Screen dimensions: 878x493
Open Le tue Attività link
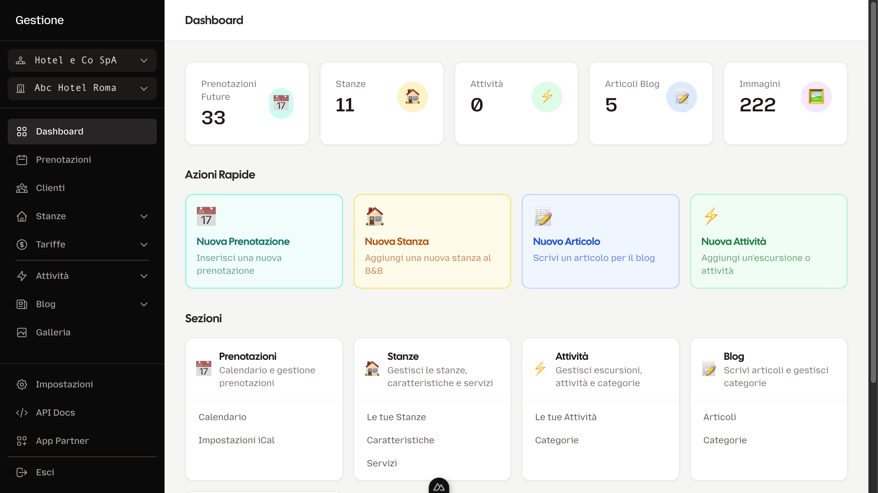tap(566, 417)
